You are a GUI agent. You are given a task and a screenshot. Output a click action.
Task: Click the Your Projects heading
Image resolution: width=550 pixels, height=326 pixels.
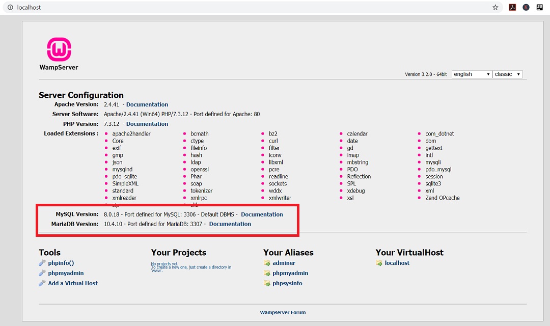(x=179, y=252)
